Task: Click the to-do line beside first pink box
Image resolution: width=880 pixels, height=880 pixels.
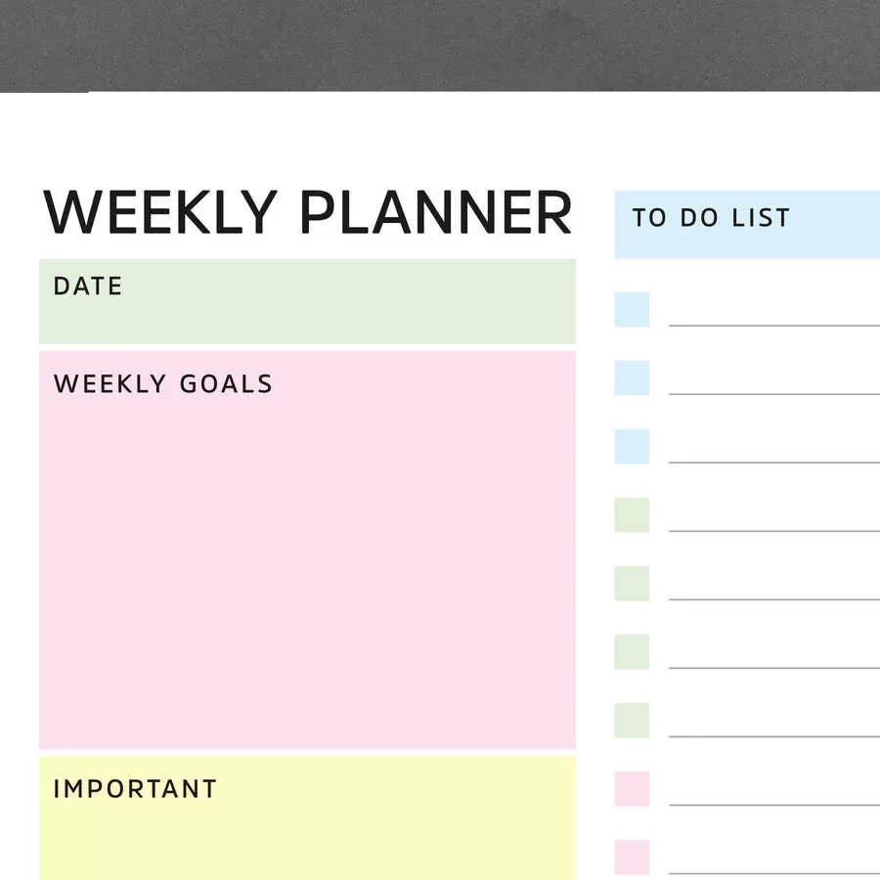Action: coord(774,805)
